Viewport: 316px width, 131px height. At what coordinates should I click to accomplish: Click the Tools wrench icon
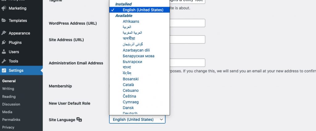(4, 61)
